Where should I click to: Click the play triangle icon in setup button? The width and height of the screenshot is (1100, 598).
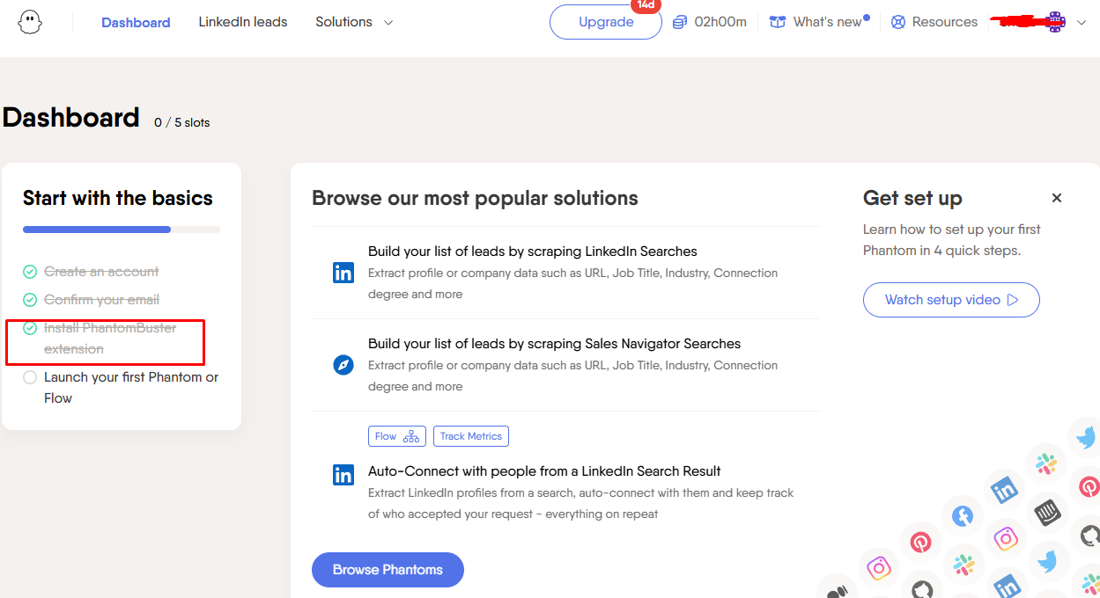[x=1013, y=300]
